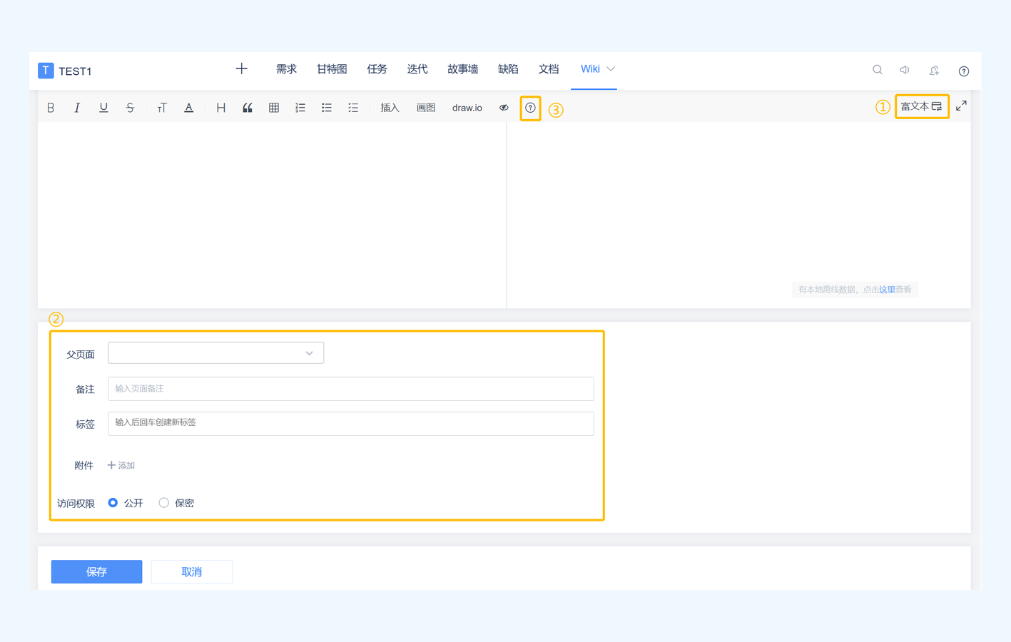Apply strikethrough formatting

[130, 108]
